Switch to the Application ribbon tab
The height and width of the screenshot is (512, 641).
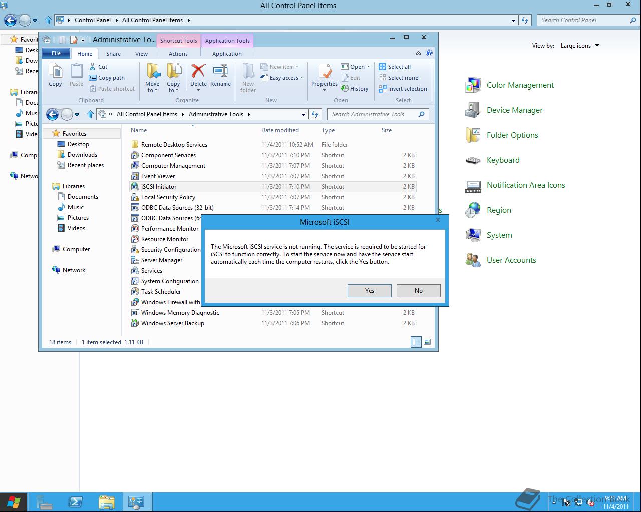(x=227, y=54)
